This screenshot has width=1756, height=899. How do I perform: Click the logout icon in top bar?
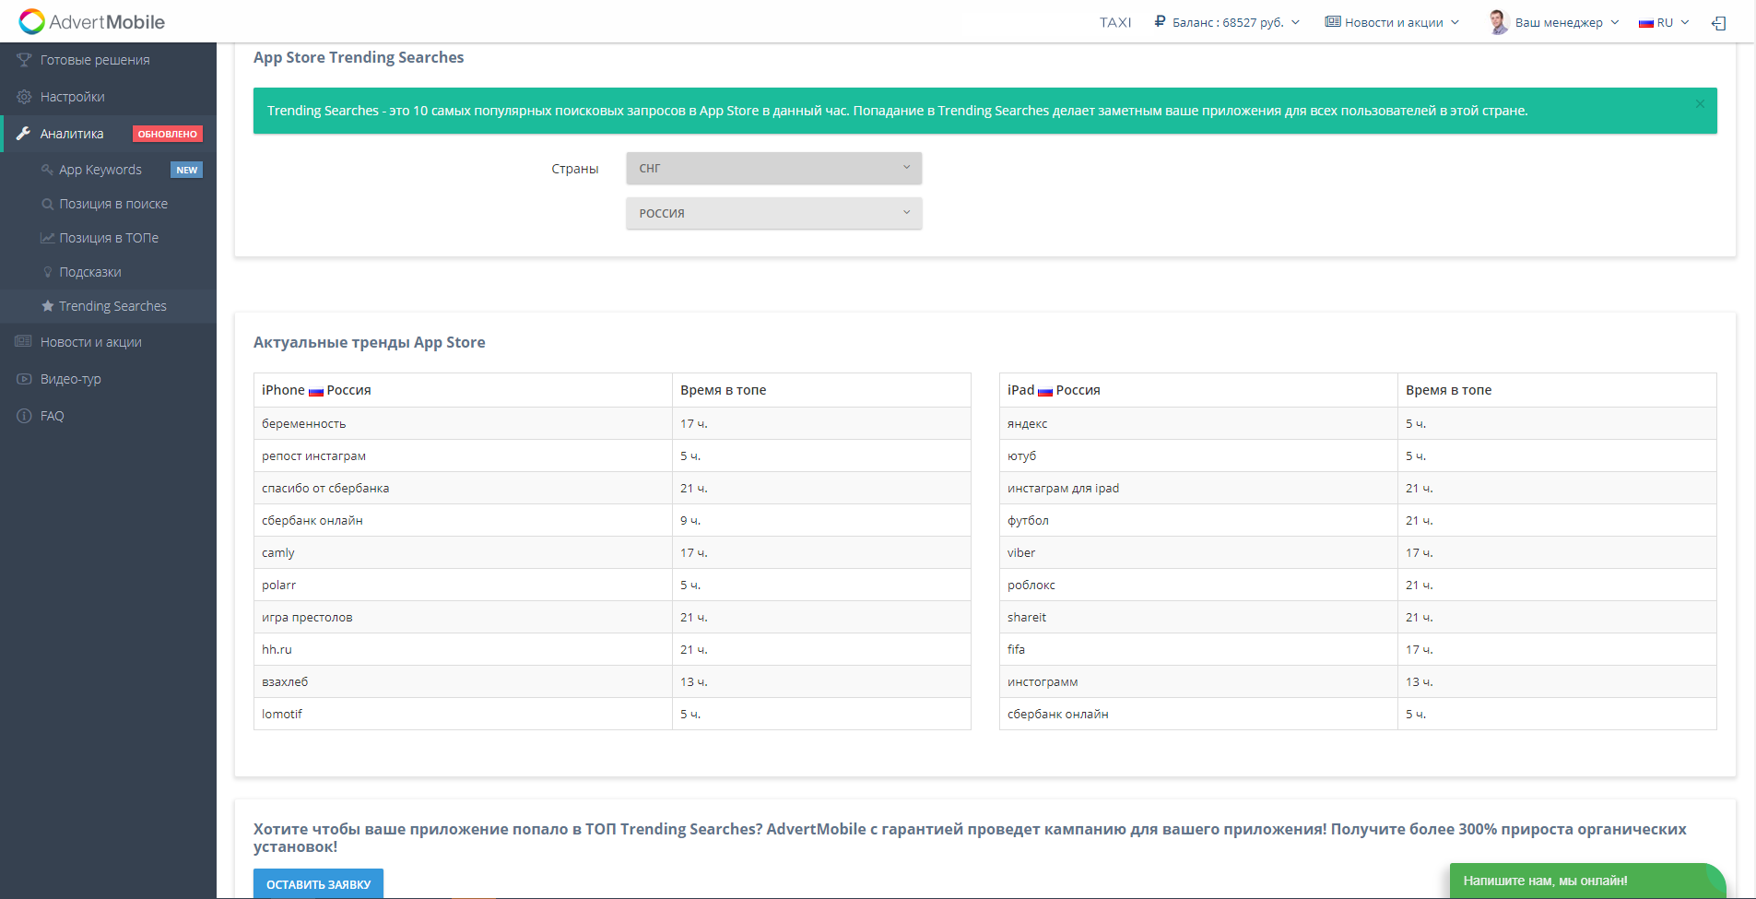[1718, 23]
